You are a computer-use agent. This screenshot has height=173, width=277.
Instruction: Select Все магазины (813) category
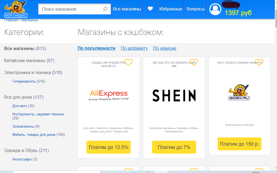pos(25,48)
